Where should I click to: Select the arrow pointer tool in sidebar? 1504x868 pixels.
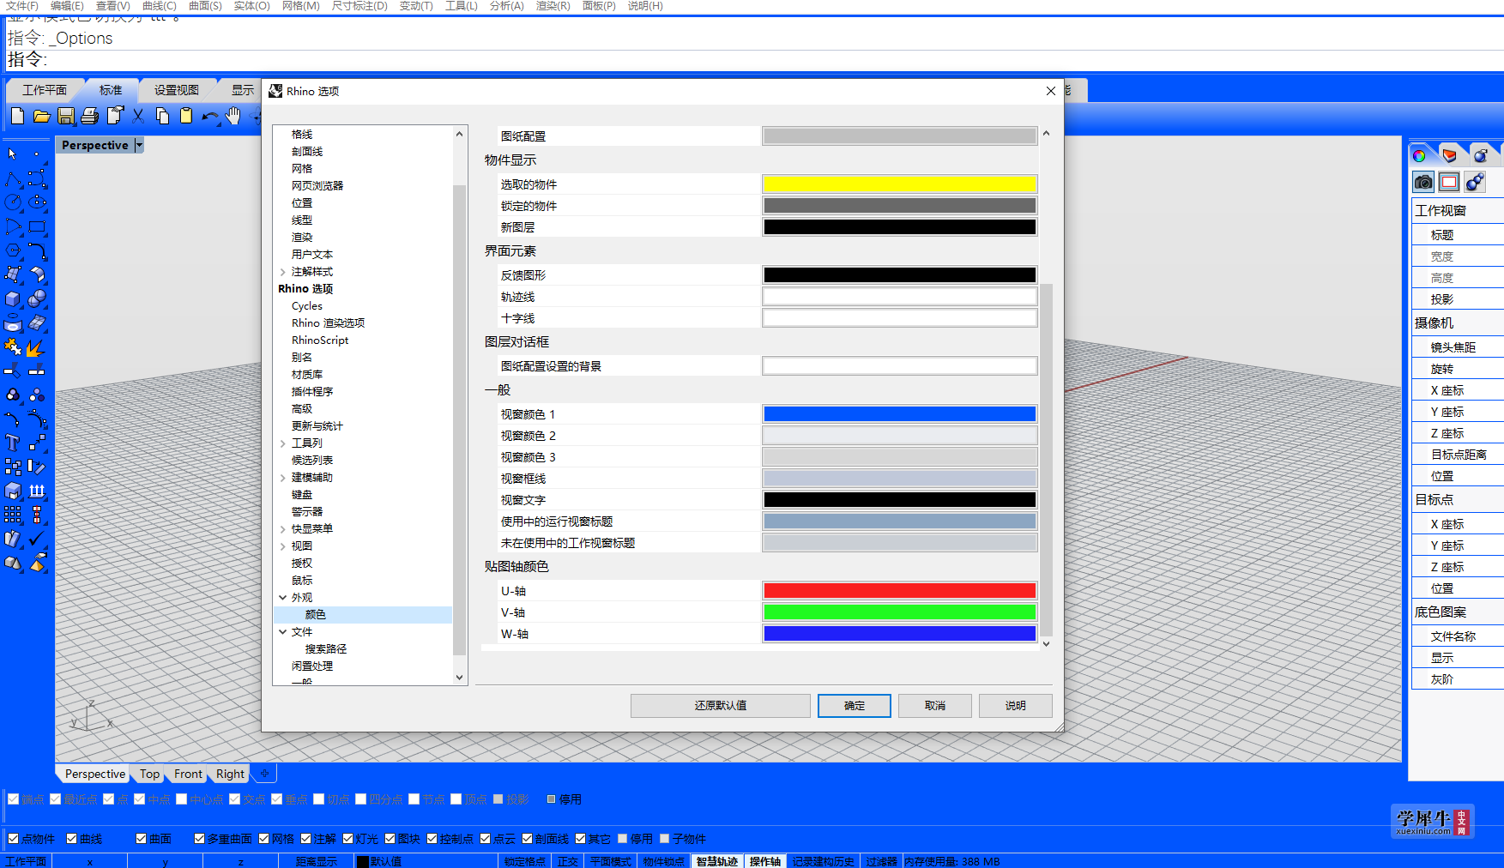click(x=13, y=154)
